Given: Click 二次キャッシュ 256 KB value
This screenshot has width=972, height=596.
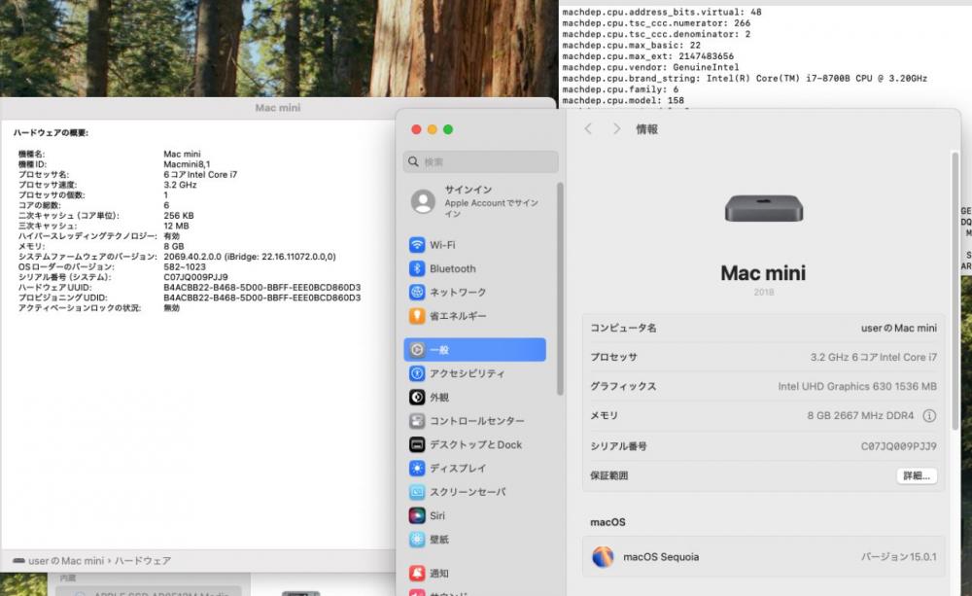Looking at the screenshot, I should 179,216.
